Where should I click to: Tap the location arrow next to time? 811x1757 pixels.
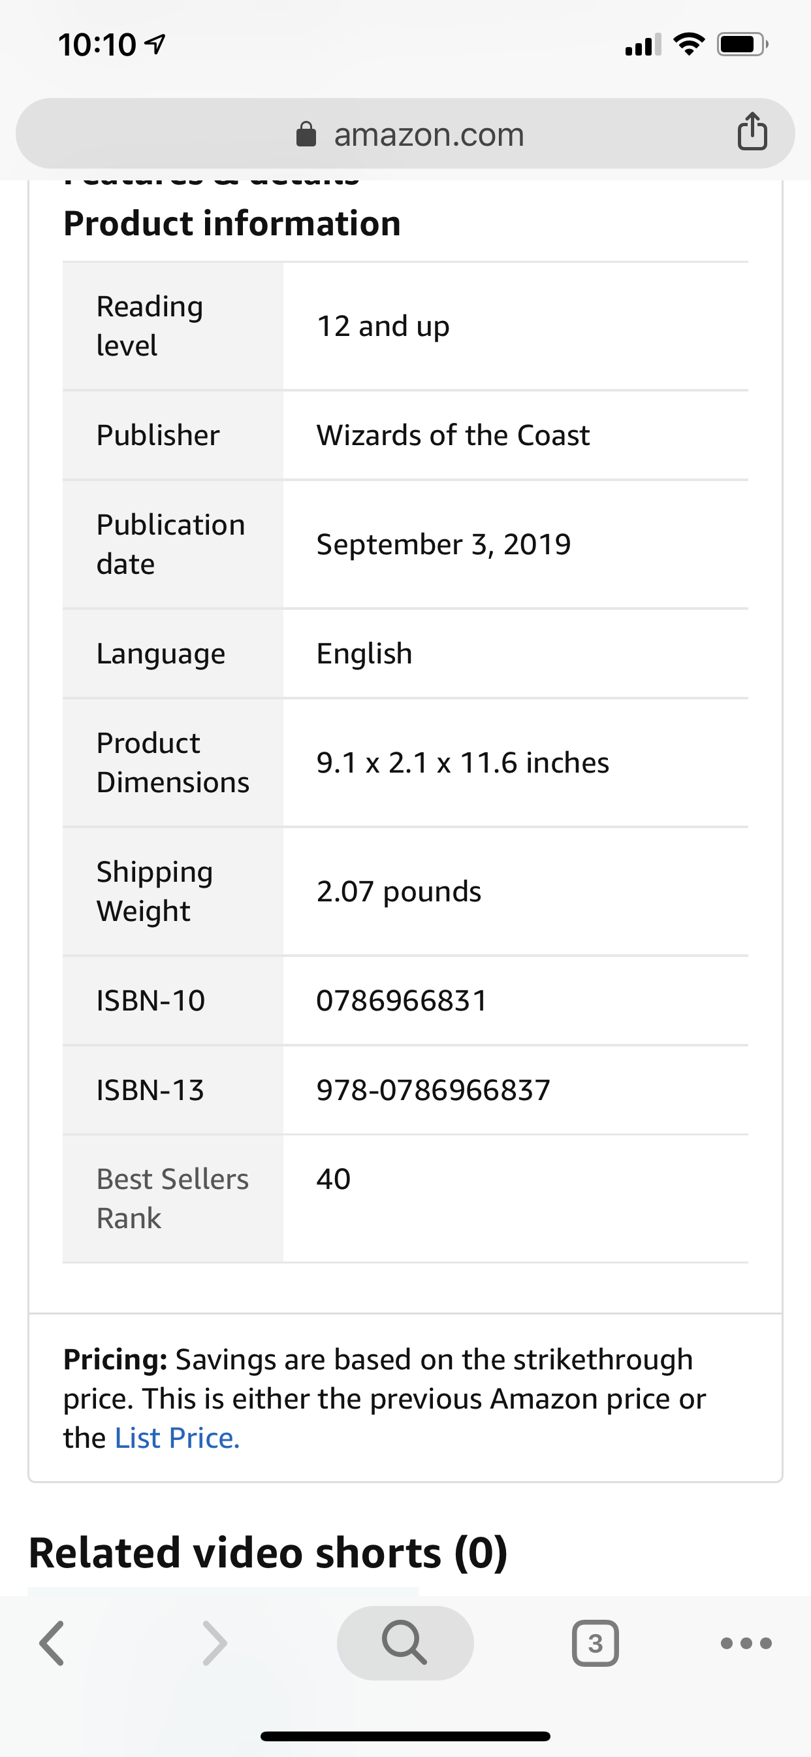point(156,45)
